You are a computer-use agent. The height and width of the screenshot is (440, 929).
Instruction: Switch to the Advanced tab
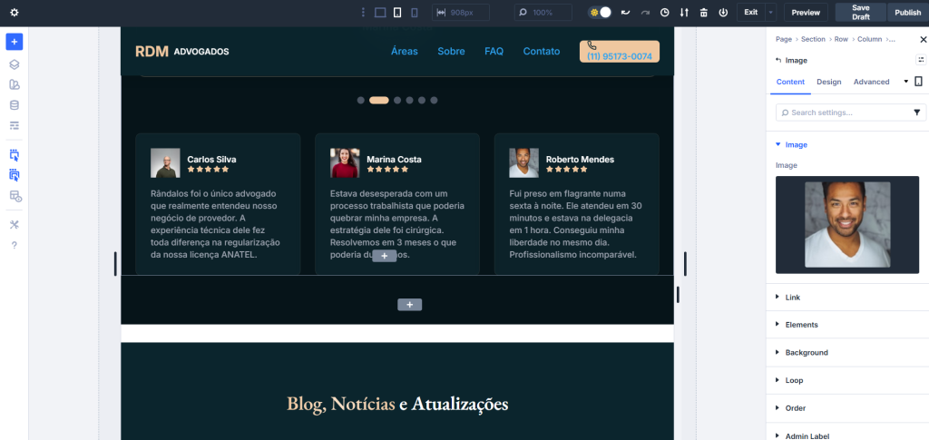pyautogui.click(x=871, y=82)
